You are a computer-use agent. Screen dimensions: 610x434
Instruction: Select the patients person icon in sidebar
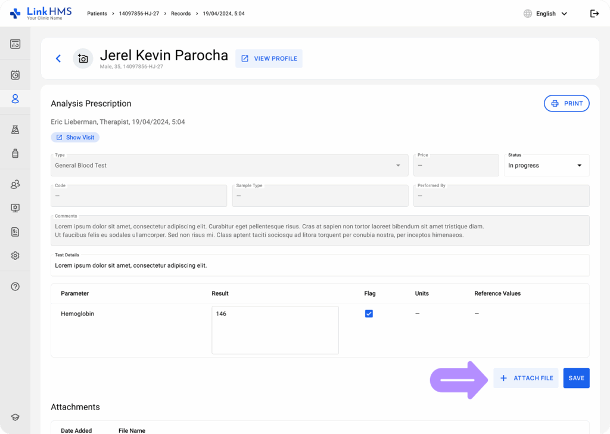[15, 99]
